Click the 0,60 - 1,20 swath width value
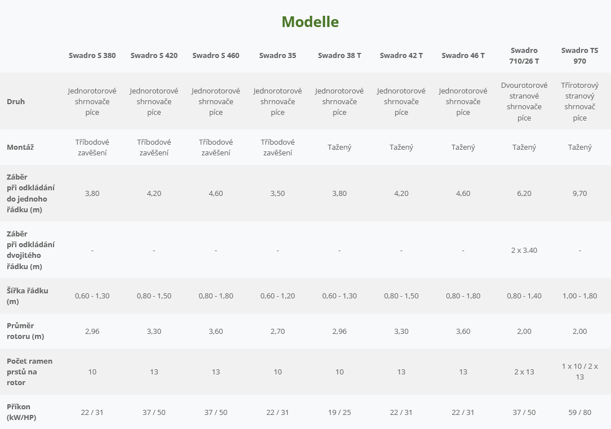The image size is (611, 429). pyautogui.click(x=277, y=296)
